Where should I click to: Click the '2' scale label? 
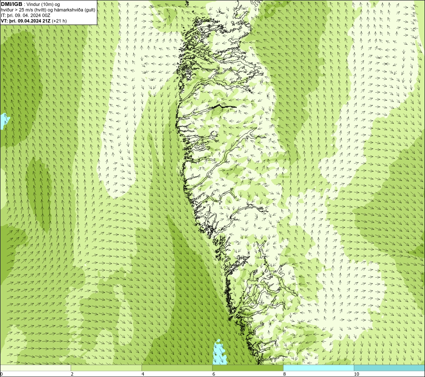72,374
